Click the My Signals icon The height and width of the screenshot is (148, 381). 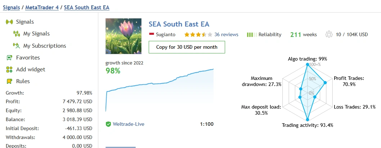tap(16, 34)
